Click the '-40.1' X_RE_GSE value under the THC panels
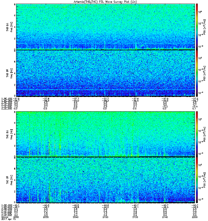Screen dimensions: 208x221 click(16, 205)
